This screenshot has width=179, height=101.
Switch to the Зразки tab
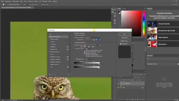[124, 9]
